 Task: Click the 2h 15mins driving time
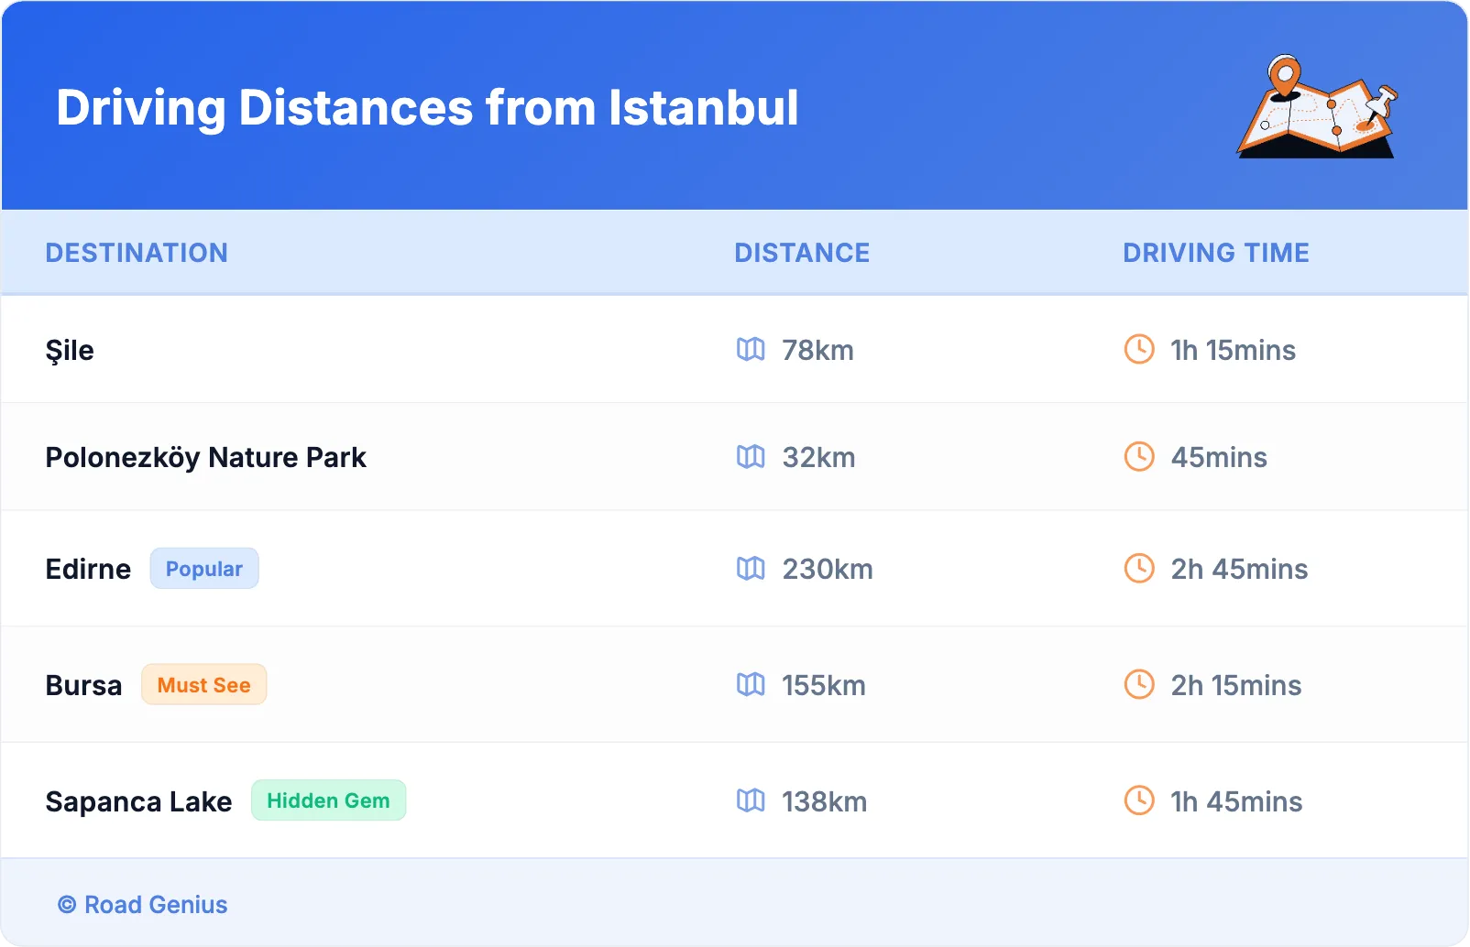click(x=1236, y=685)
